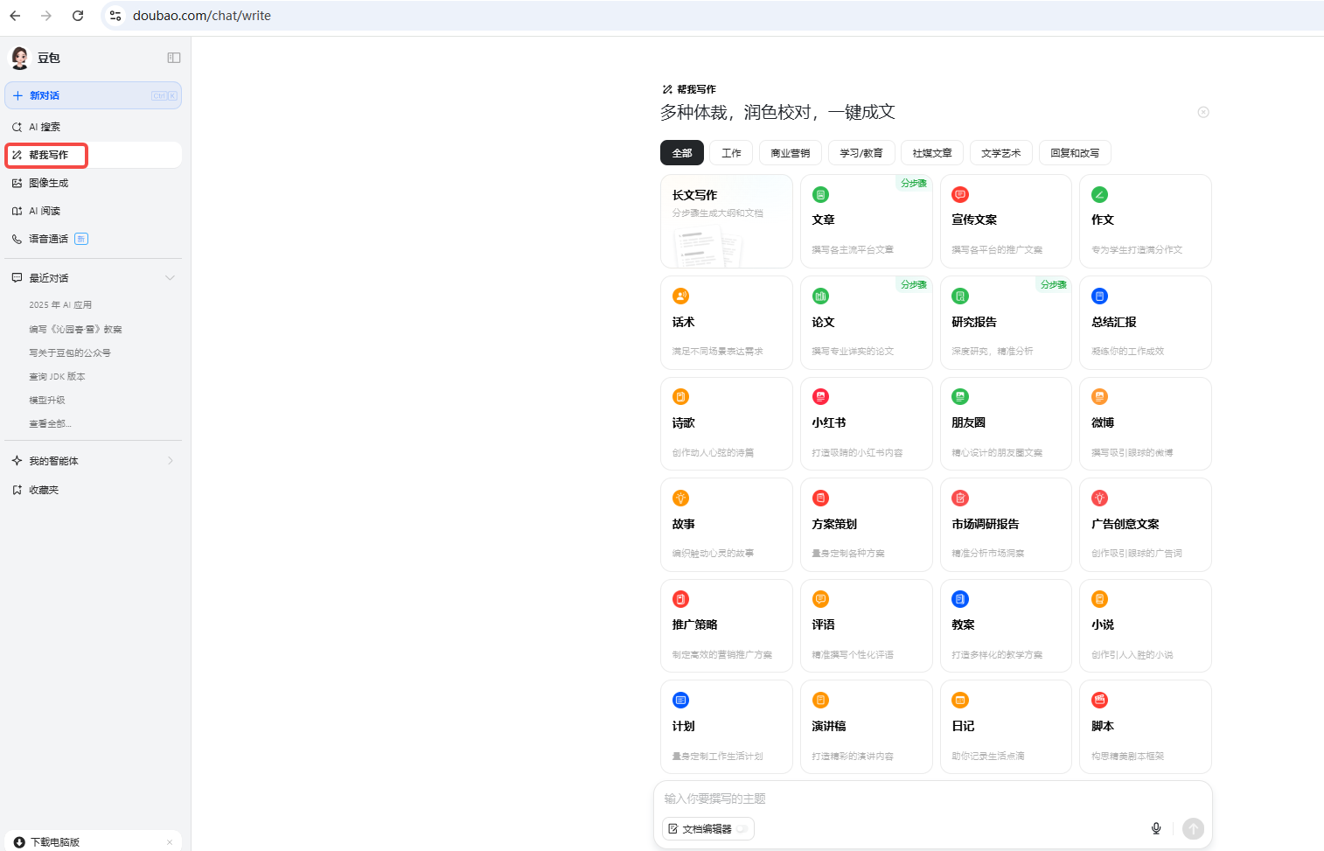Select the 学习/教育 category tab
Viewport: 1324px width, 851px height.
coord(861,153)
